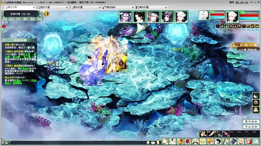Open a new tab with the plus button
261x146 pixels.
click(x=169, y=7)
